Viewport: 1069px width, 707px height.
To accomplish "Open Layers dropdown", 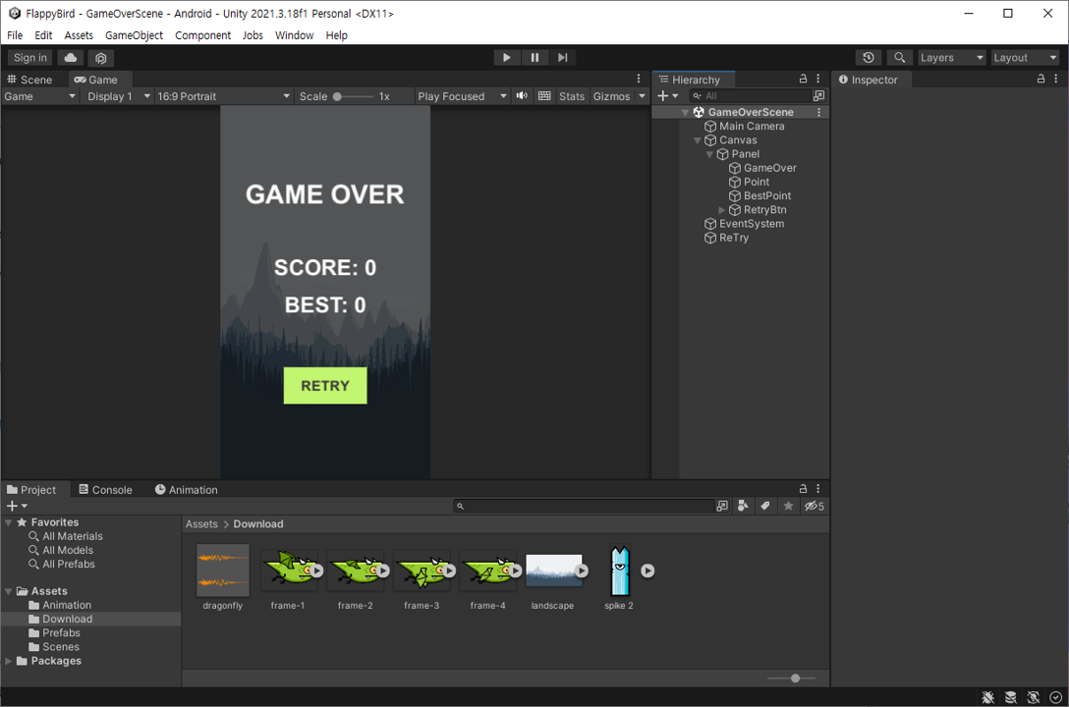I will (951, 58).
